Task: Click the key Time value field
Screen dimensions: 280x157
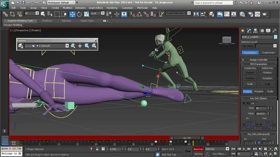Action: coord(261,108)
